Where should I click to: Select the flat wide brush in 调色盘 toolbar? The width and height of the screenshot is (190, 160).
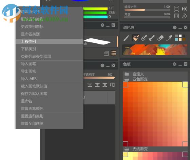click(x=144, y=38)
